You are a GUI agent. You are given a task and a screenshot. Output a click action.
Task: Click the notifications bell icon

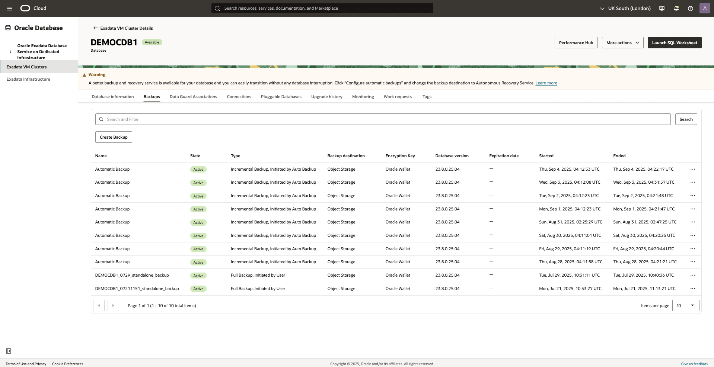tap(676, 8)
